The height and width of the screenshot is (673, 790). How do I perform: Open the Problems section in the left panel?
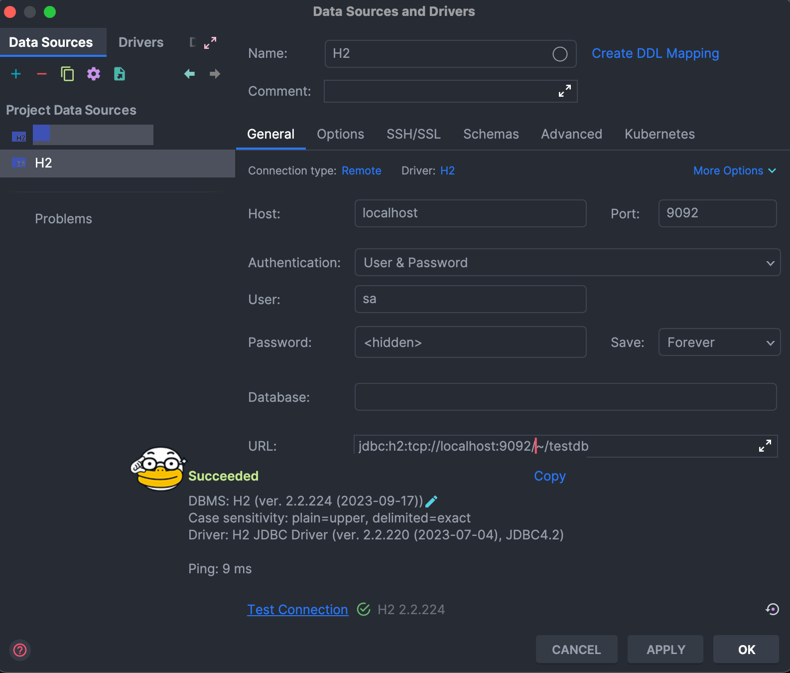click(63, 219)
